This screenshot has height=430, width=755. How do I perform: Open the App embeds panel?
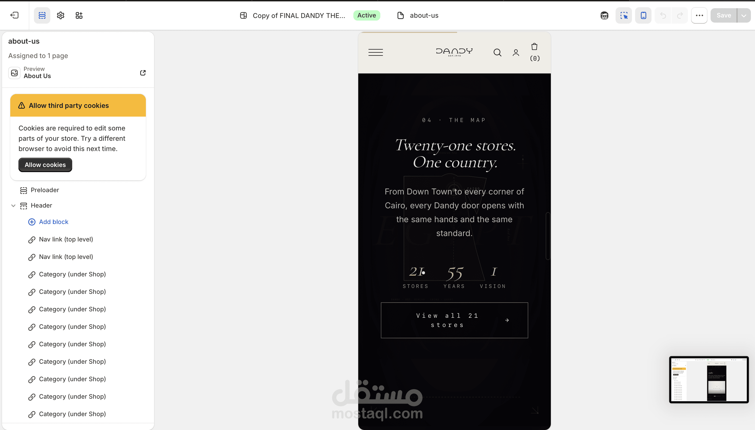click(79, 15)
